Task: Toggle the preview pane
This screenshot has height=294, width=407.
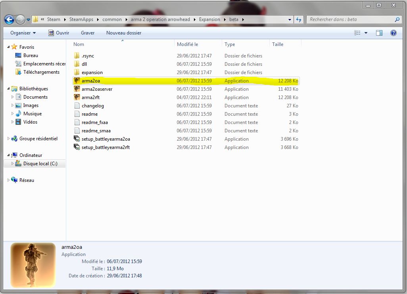Action: [379, 33]
